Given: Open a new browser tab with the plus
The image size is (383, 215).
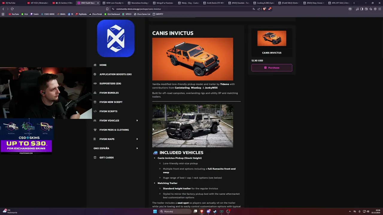Looking at the screenshot, I should 354,3.
